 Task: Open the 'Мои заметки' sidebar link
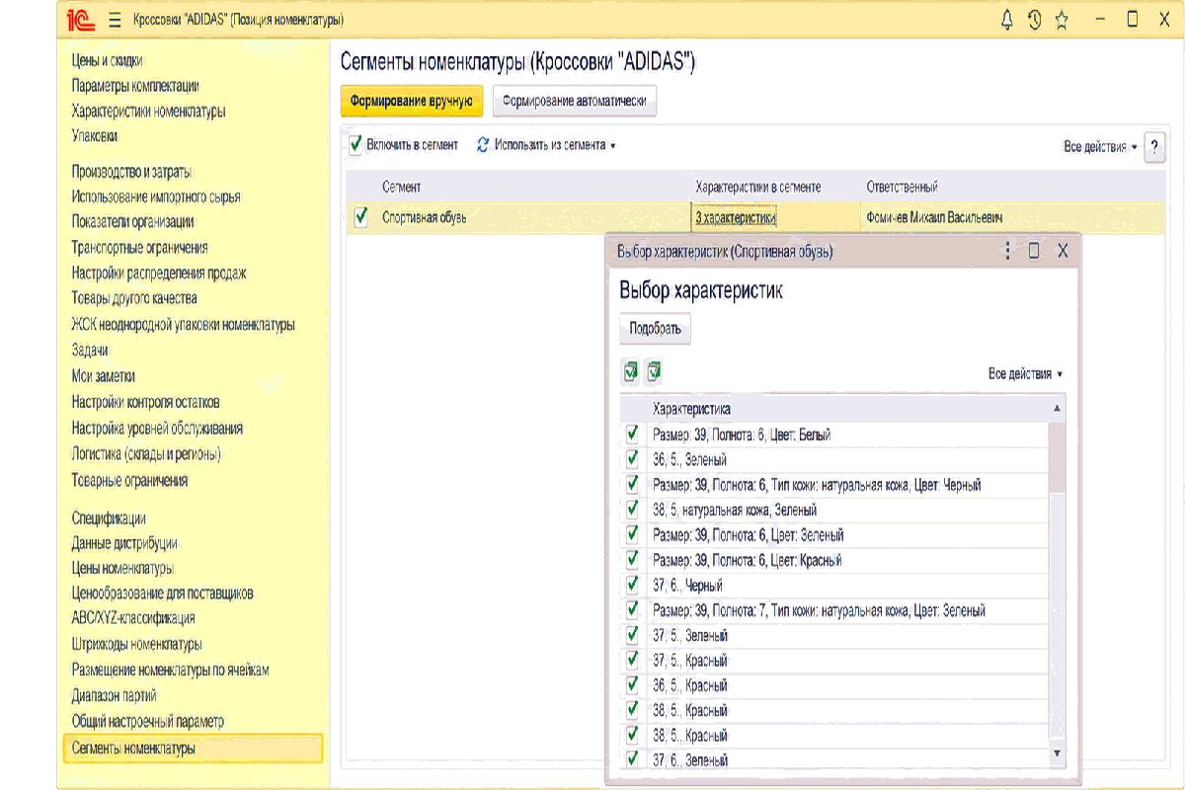pyautogui.click(x=104, y=375)
